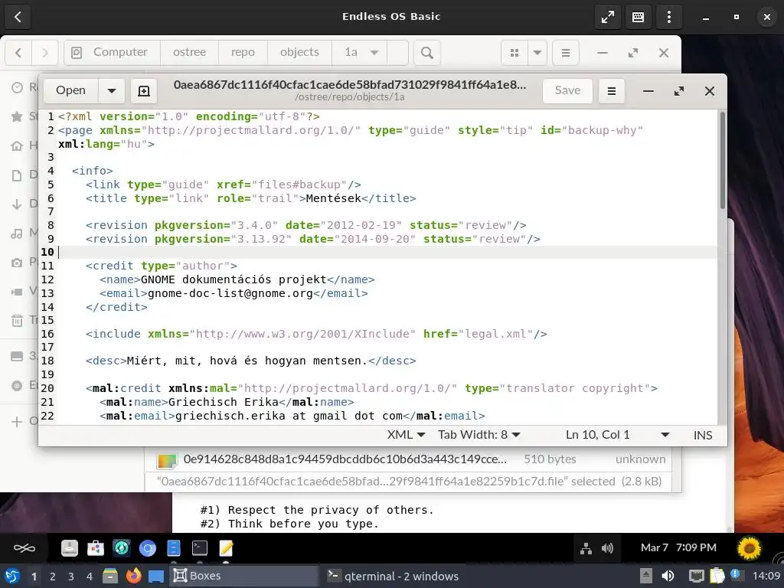Click the guest volume speaker icon

click(x=607, y=548)
